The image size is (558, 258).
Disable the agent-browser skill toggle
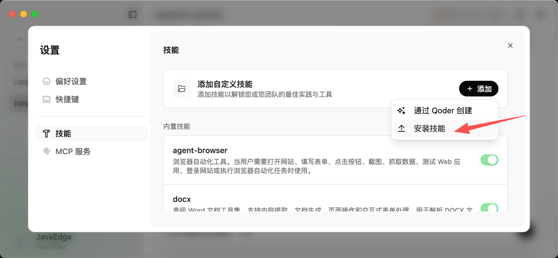point(489,160)
